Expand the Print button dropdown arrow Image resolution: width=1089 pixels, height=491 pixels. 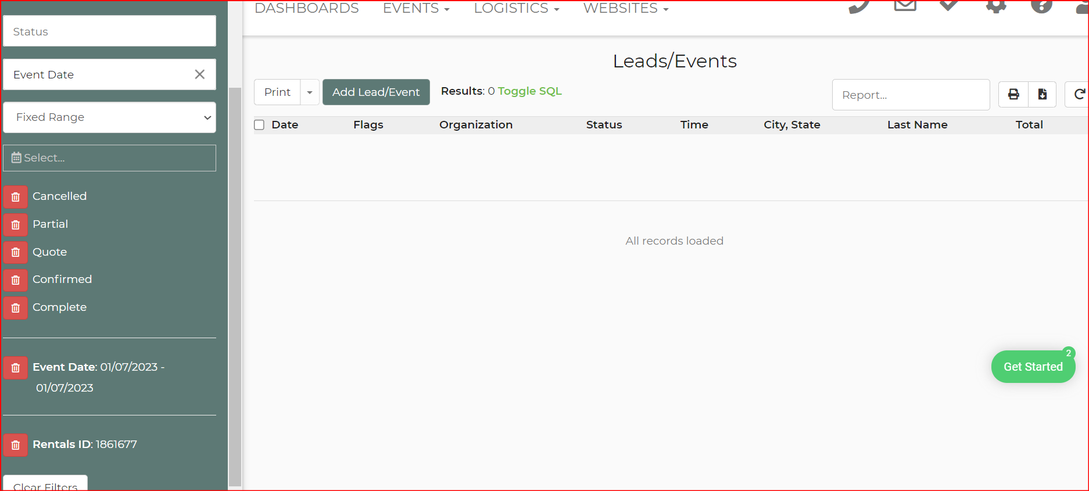point(310,92)
